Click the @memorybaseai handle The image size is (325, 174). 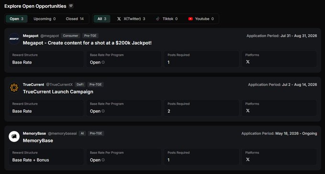click(x=62, y=133)
